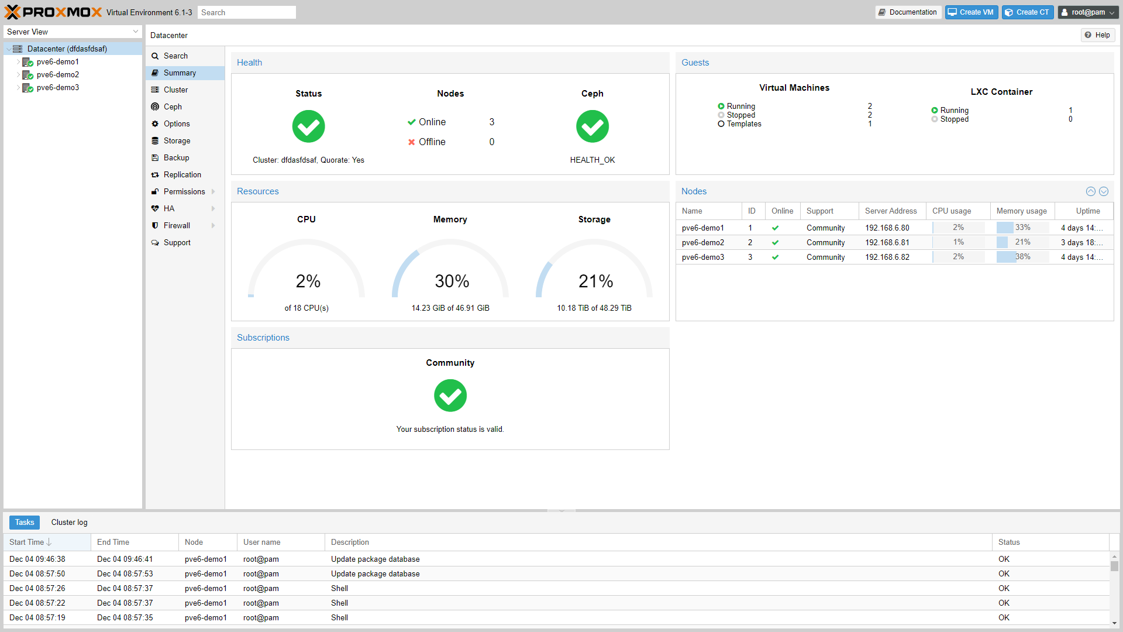Open the Firewall submenu
This screenshot has height=632, width=1123.
click(x=215, y=225)
